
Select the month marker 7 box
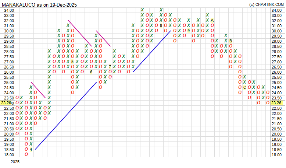[x=110, y=67]
